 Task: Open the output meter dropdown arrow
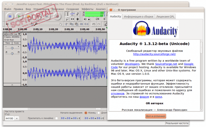coord(89,19)
